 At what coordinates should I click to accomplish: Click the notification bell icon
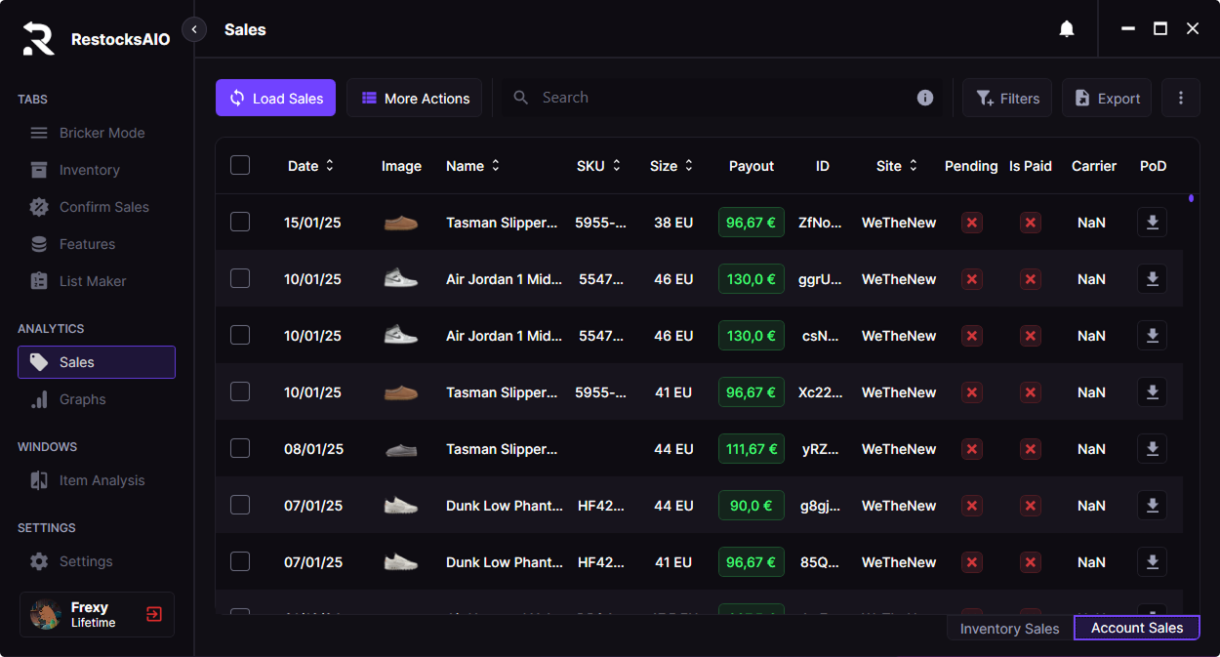click(1067, 29)
